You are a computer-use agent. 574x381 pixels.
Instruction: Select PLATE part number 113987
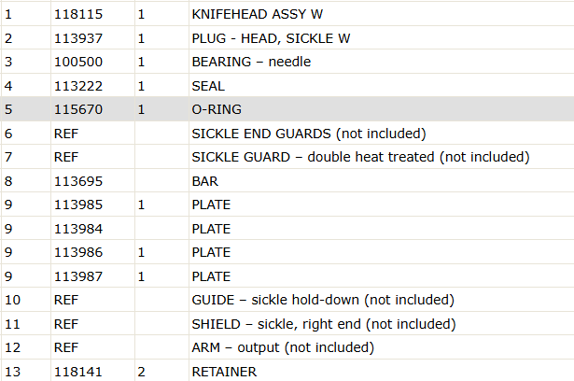(x=78, y=276)
